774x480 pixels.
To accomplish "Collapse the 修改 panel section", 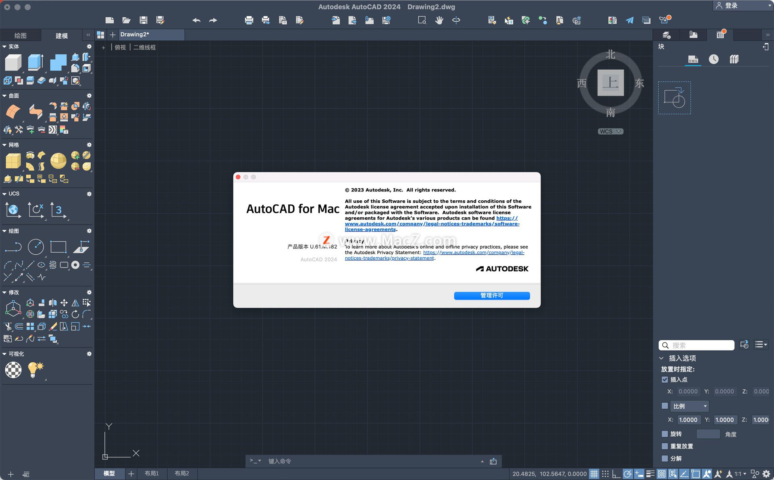I will click(x=4, y=293).
